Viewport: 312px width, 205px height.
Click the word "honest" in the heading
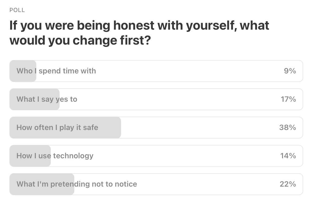(134, 25)
